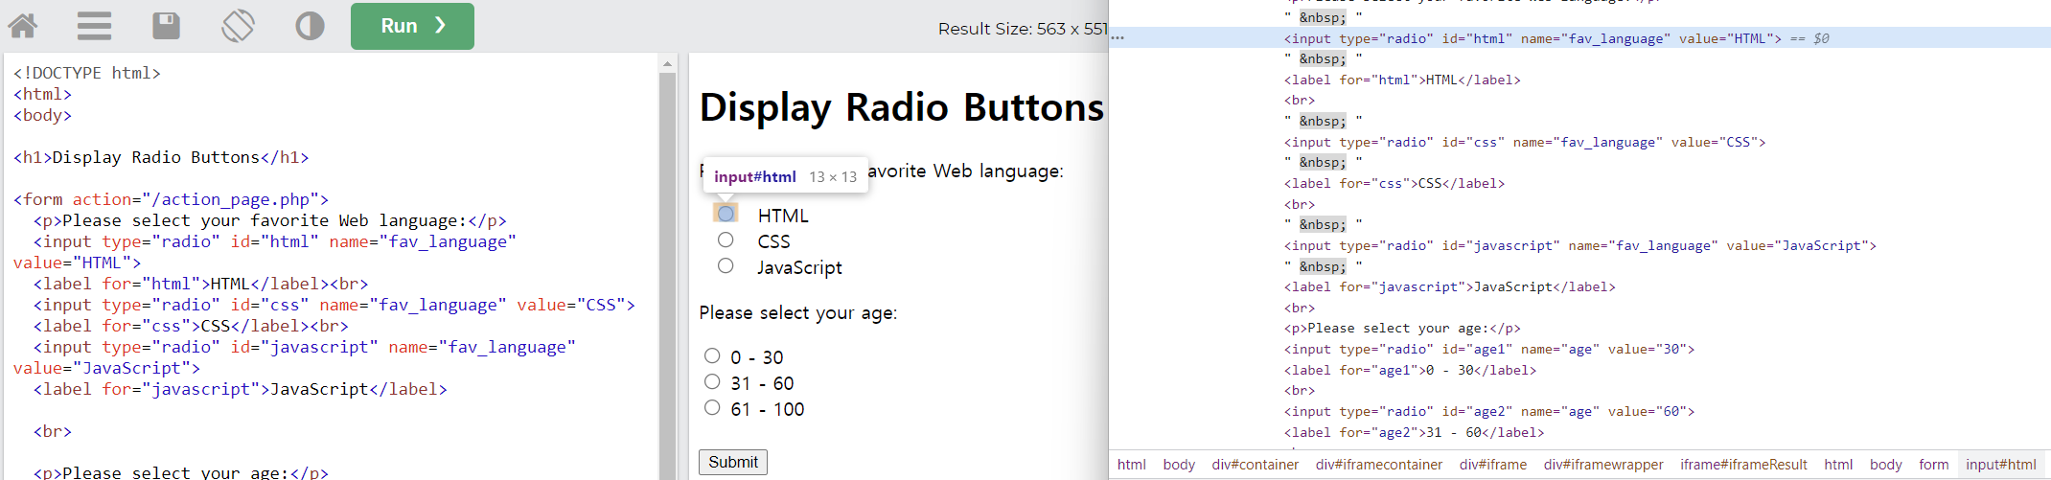Select the JavaScript radio button
The height and width of the screenshot is (480, 2051).
tap(726, 265)
